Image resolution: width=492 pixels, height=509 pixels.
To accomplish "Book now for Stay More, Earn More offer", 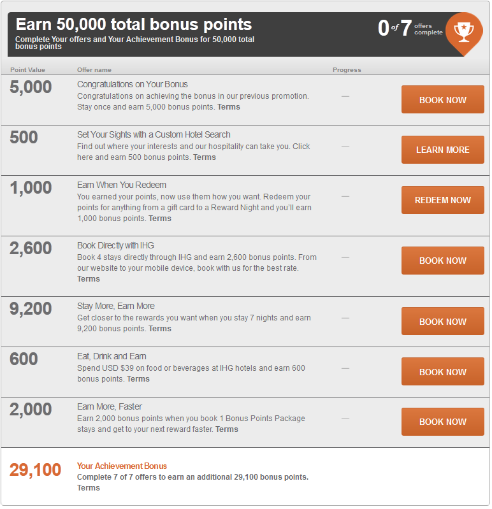I will coord(443,321).
